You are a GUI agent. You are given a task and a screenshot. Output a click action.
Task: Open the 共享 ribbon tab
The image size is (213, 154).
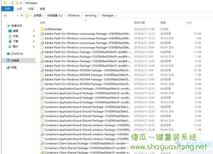(31, 9)
